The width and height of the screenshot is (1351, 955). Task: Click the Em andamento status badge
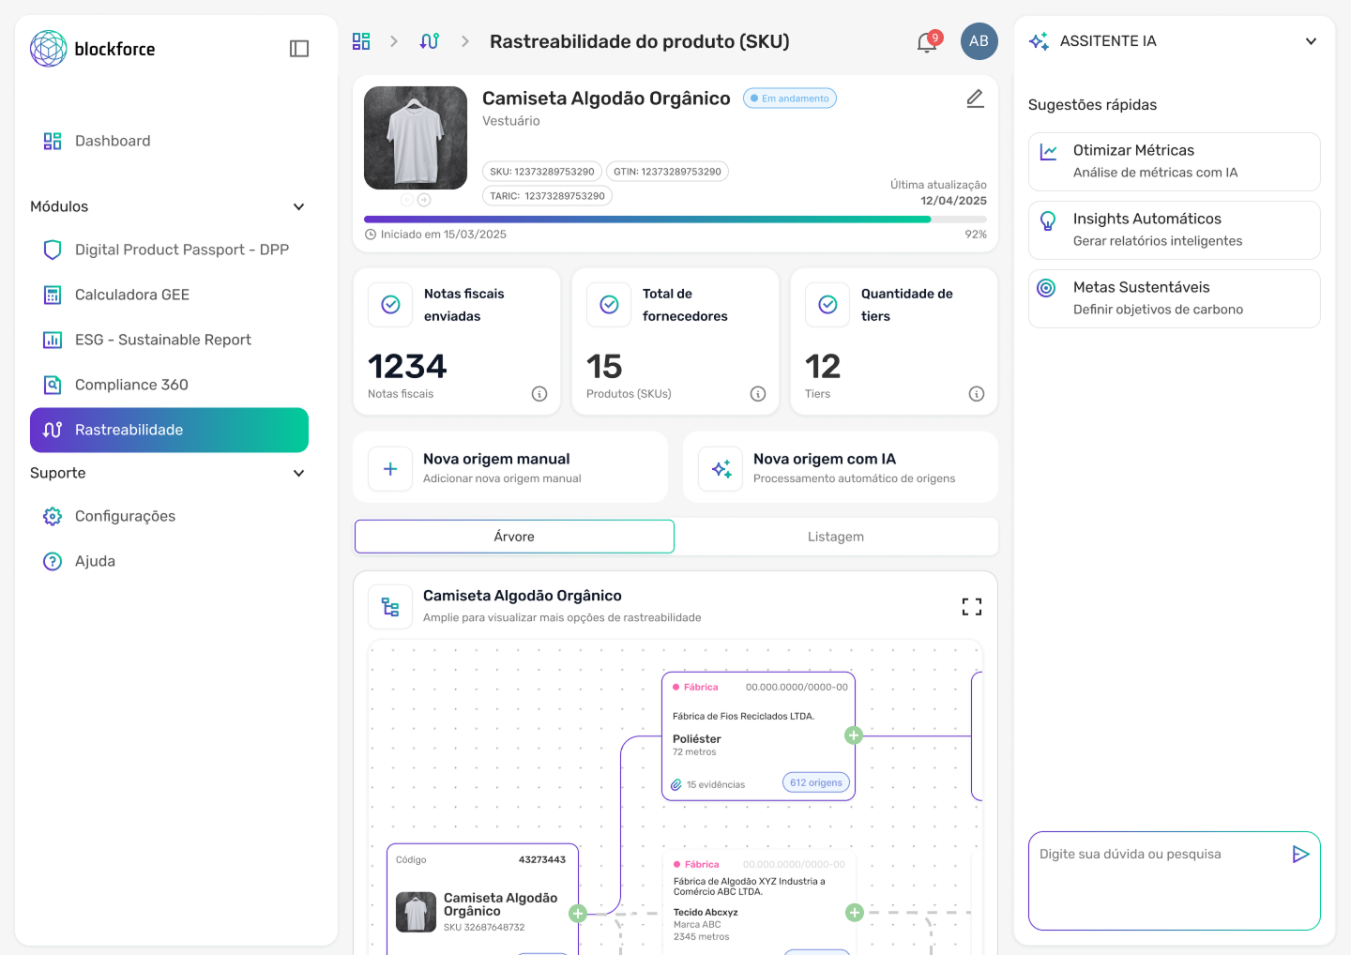click(x=790, y=99)
